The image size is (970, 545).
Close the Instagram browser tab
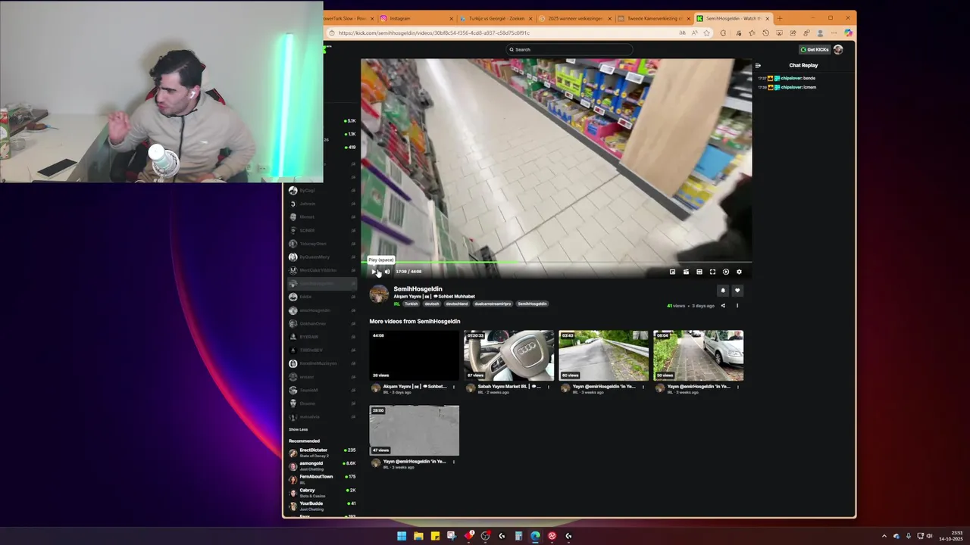click(x=452, y=18)
